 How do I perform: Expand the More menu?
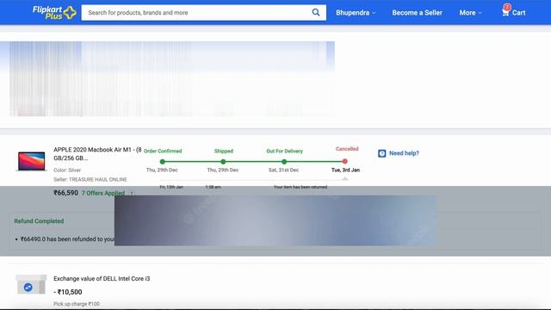[471, 13]
